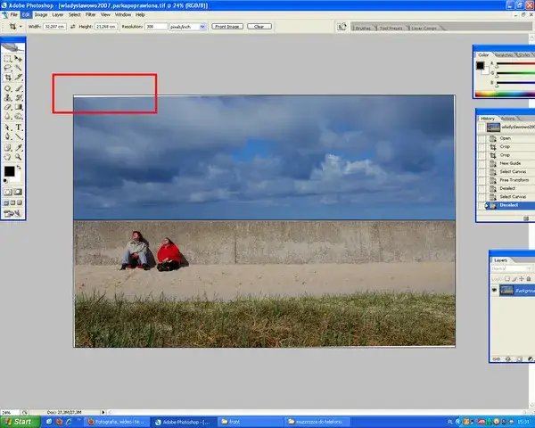Switch to Quick Mask mode
The image size is (535, 428).
[18, 192]
